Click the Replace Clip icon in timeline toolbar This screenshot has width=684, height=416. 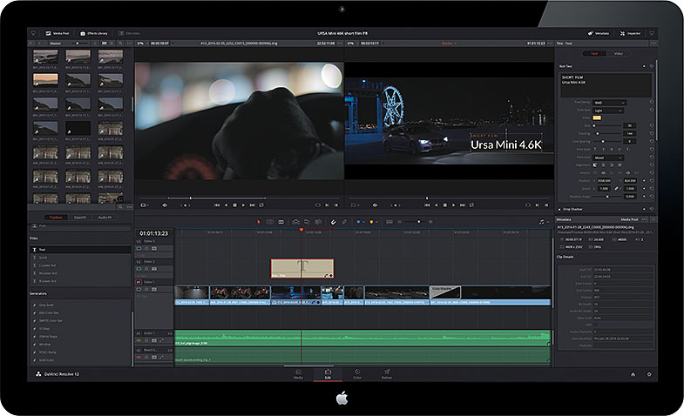click(318, 222)
